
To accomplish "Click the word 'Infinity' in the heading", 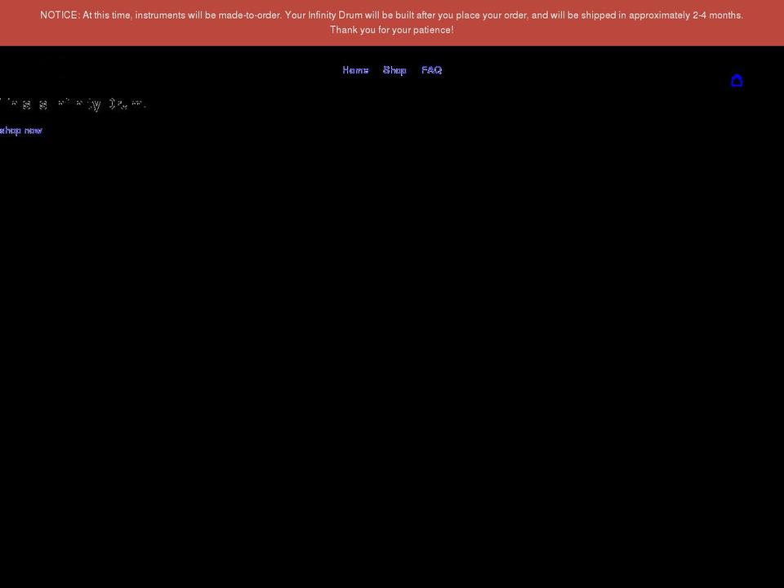I will click(79, 105).
